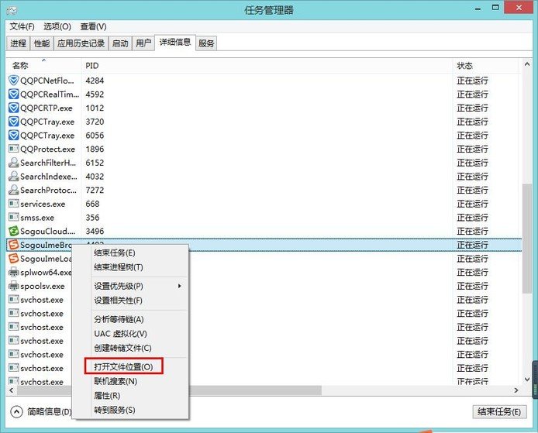
Task: Click the services.exe process icon
Action: tap(13, 204)
